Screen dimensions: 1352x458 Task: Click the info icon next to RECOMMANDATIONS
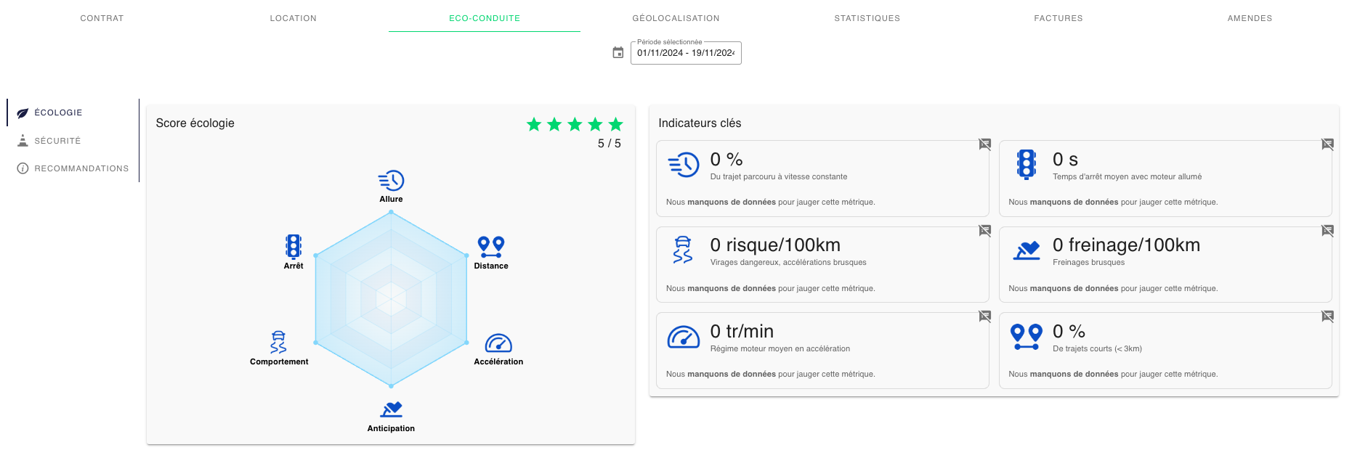23,168
